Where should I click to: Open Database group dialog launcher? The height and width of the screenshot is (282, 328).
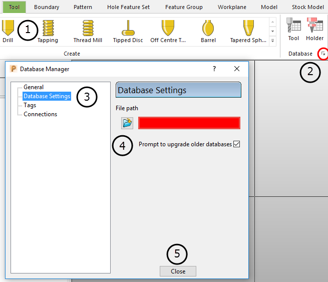[x=323, y=54]
